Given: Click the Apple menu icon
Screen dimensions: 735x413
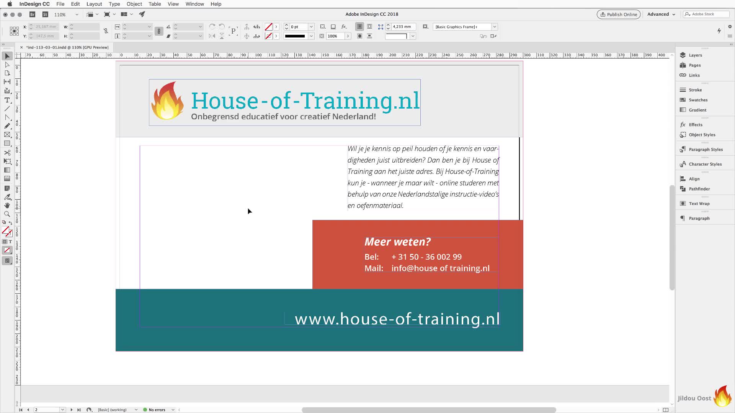Looking at the screenshot, I should click(x=10, y=4).
